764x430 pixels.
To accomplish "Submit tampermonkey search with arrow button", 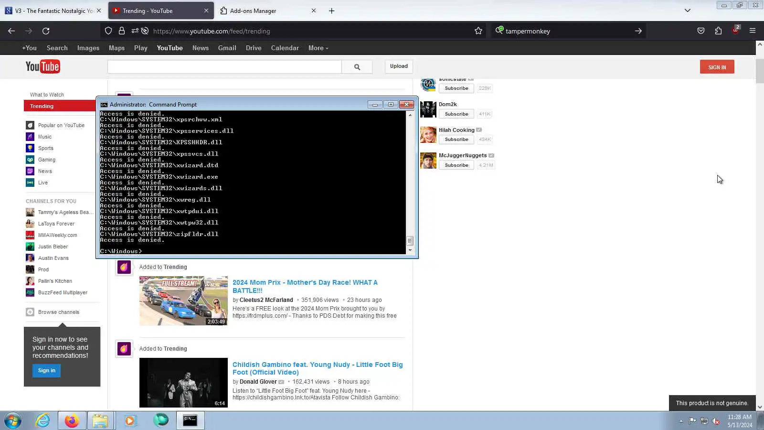I will [638, 31].
